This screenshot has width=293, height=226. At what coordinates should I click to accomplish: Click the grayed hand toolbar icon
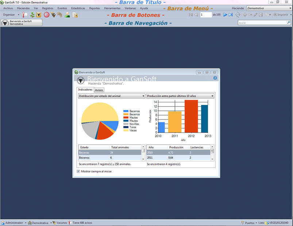pos(60,15)
